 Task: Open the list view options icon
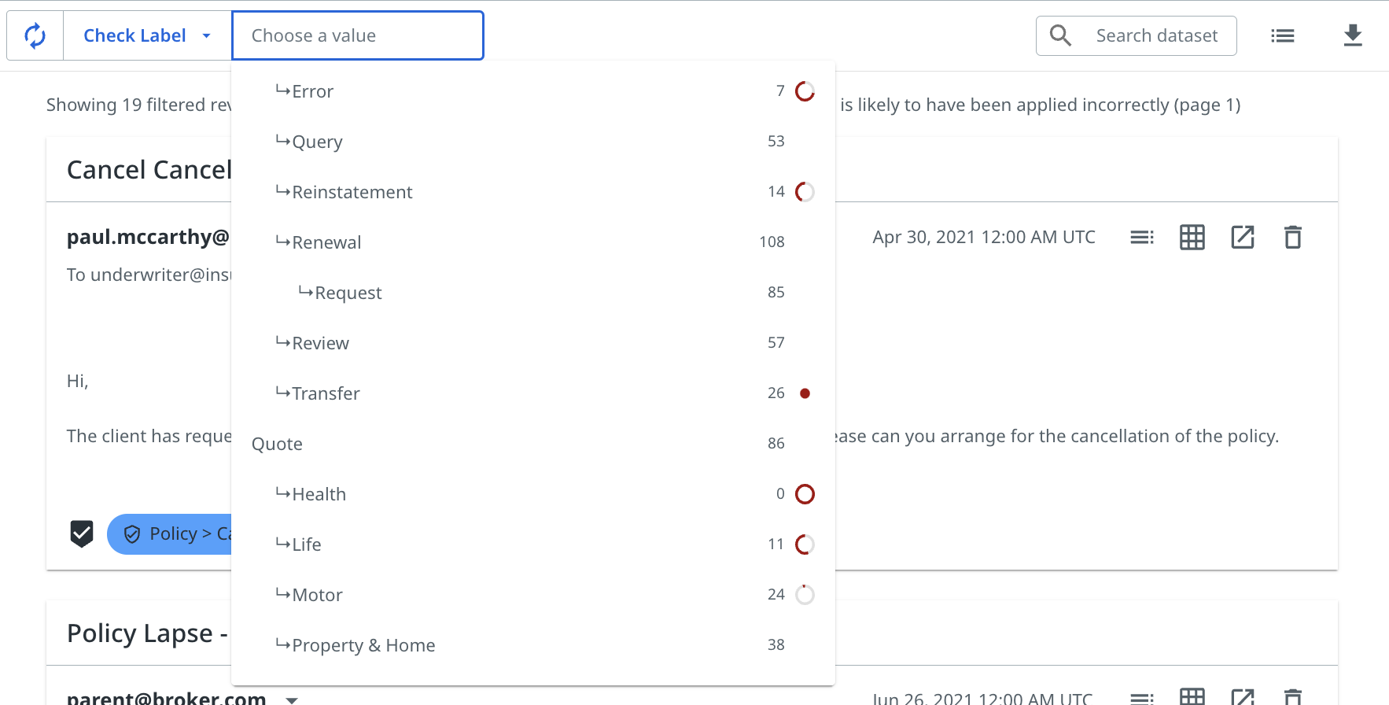pos(1282,35)
